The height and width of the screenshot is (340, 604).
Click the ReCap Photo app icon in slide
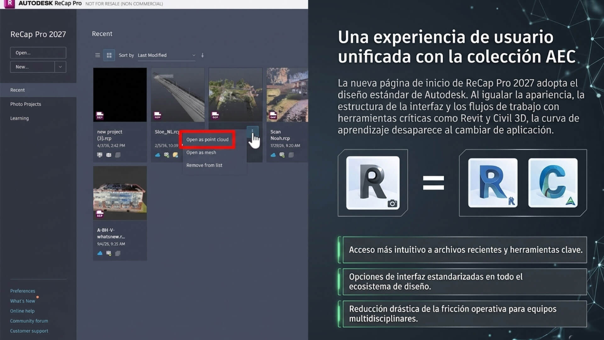(x=373, y=183)
